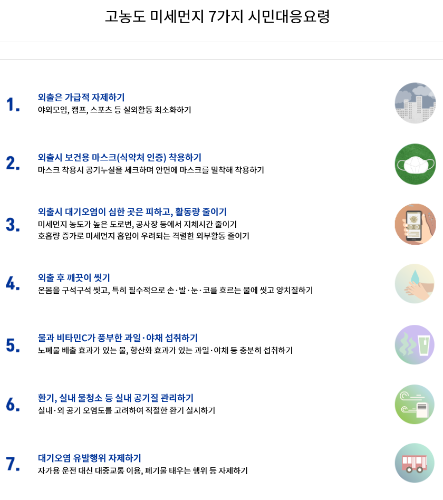This screenshot has height=500, width=443.
Task: Click the smartphone air quality icon
Action: [415, 224]
